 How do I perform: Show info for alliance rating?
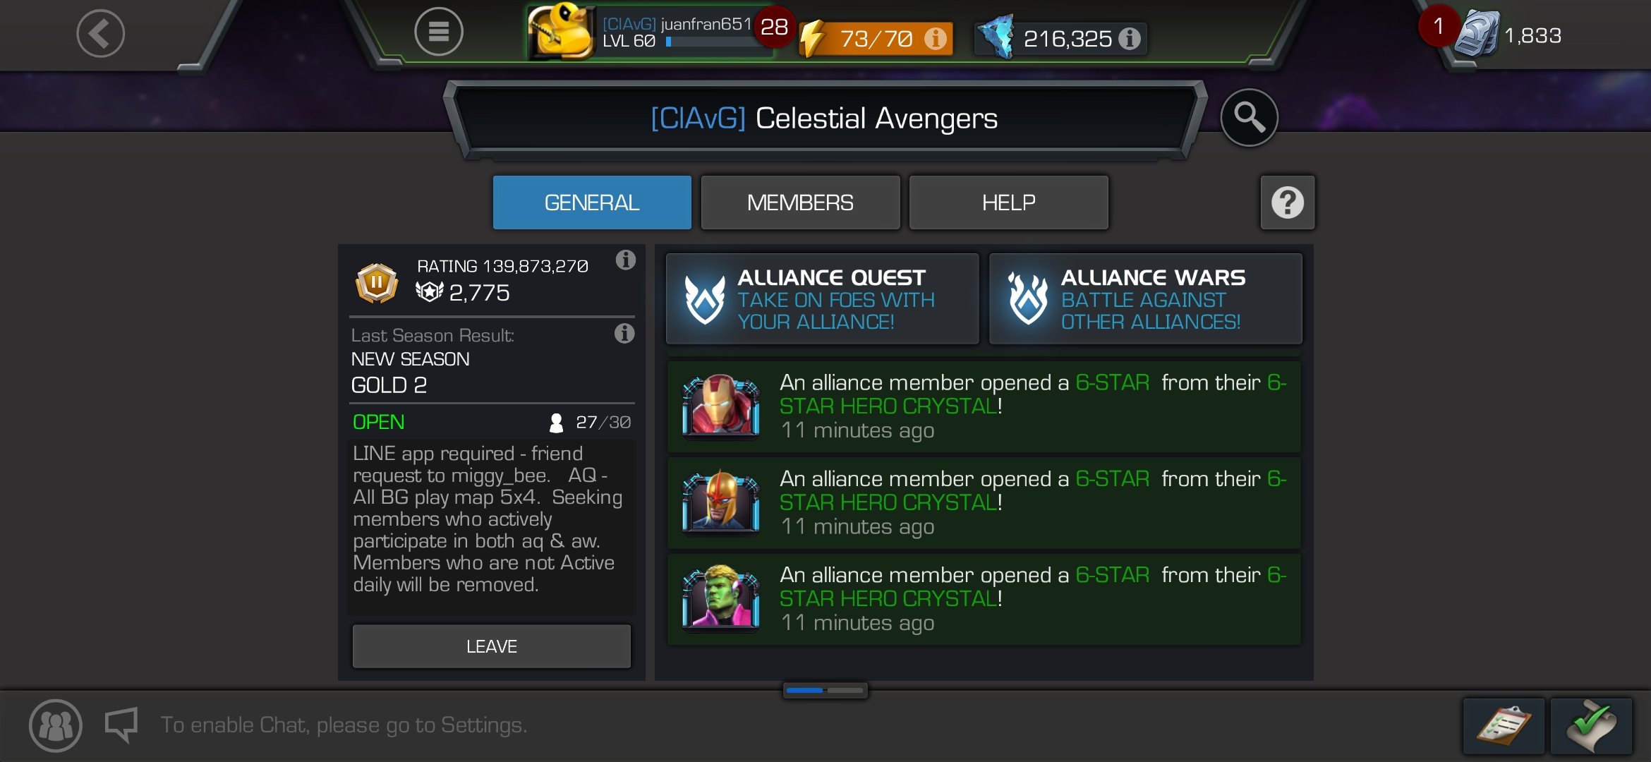(x=625, y=260)
